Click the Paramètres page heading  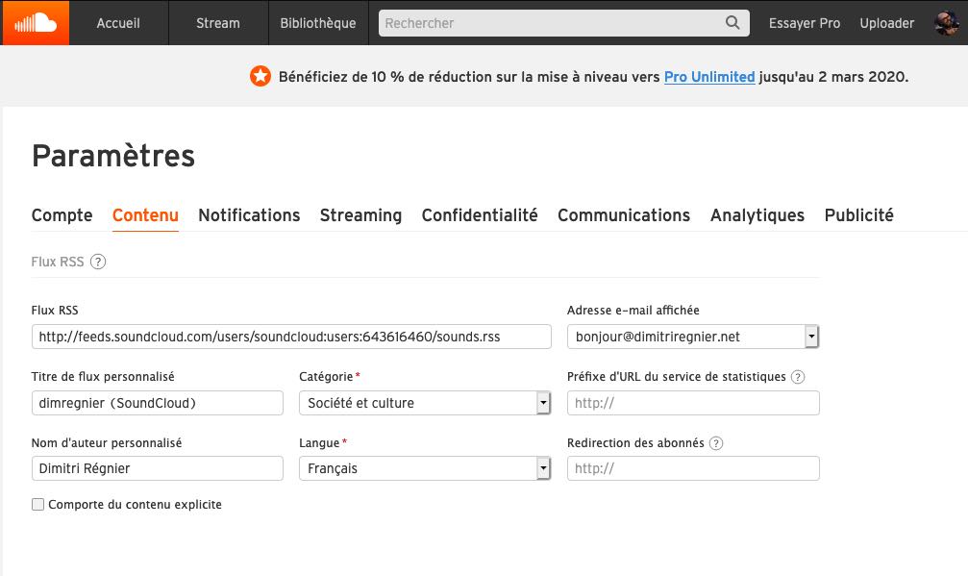[x=113, y=156]
